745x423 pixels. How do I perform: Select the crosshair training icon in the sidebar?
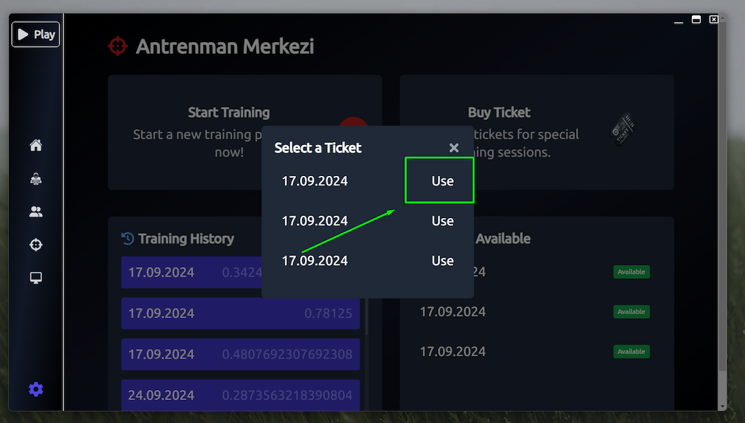click(36, 245)
